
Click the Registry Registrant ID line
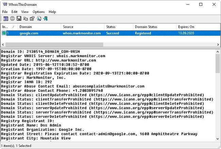28,121
